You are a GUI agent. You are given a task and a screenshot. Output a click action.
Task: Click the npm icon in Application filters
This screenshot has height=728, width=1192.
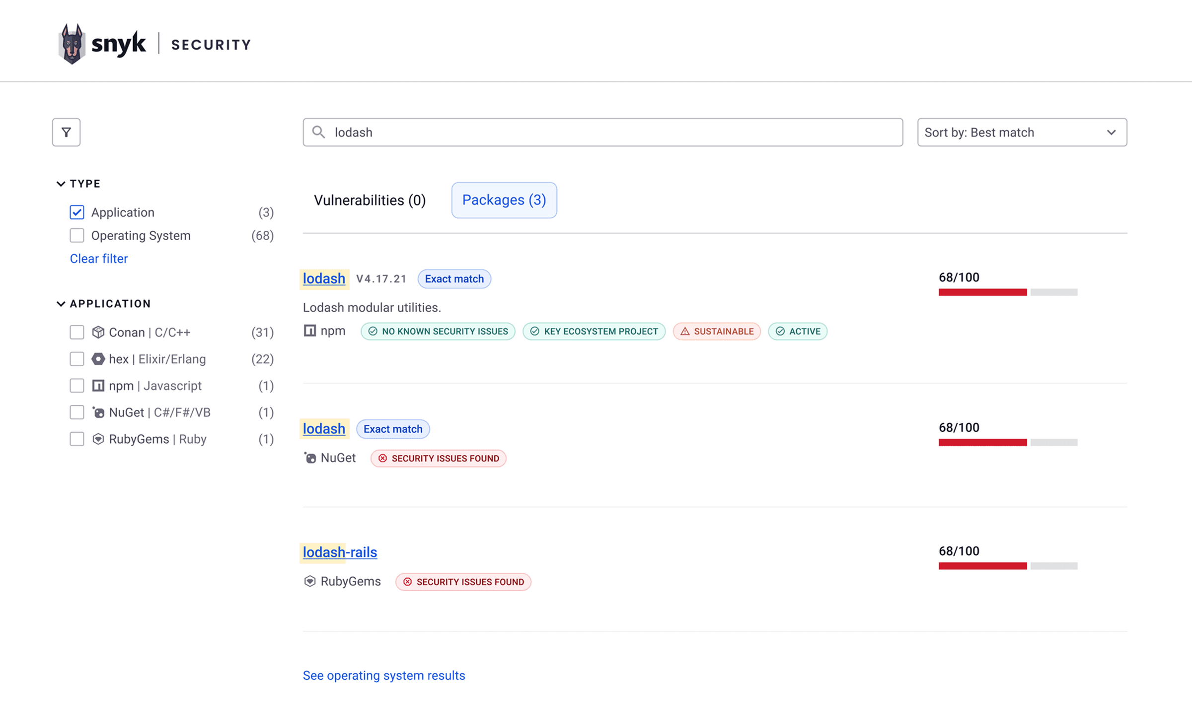98,386
